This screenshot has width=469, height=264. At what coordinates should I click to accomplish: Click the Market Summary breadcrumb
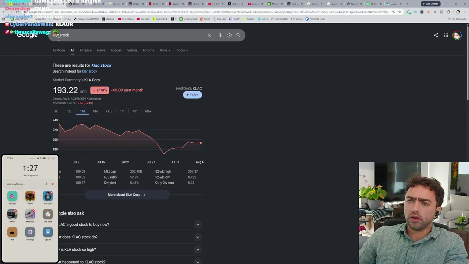tap(66, 80)
